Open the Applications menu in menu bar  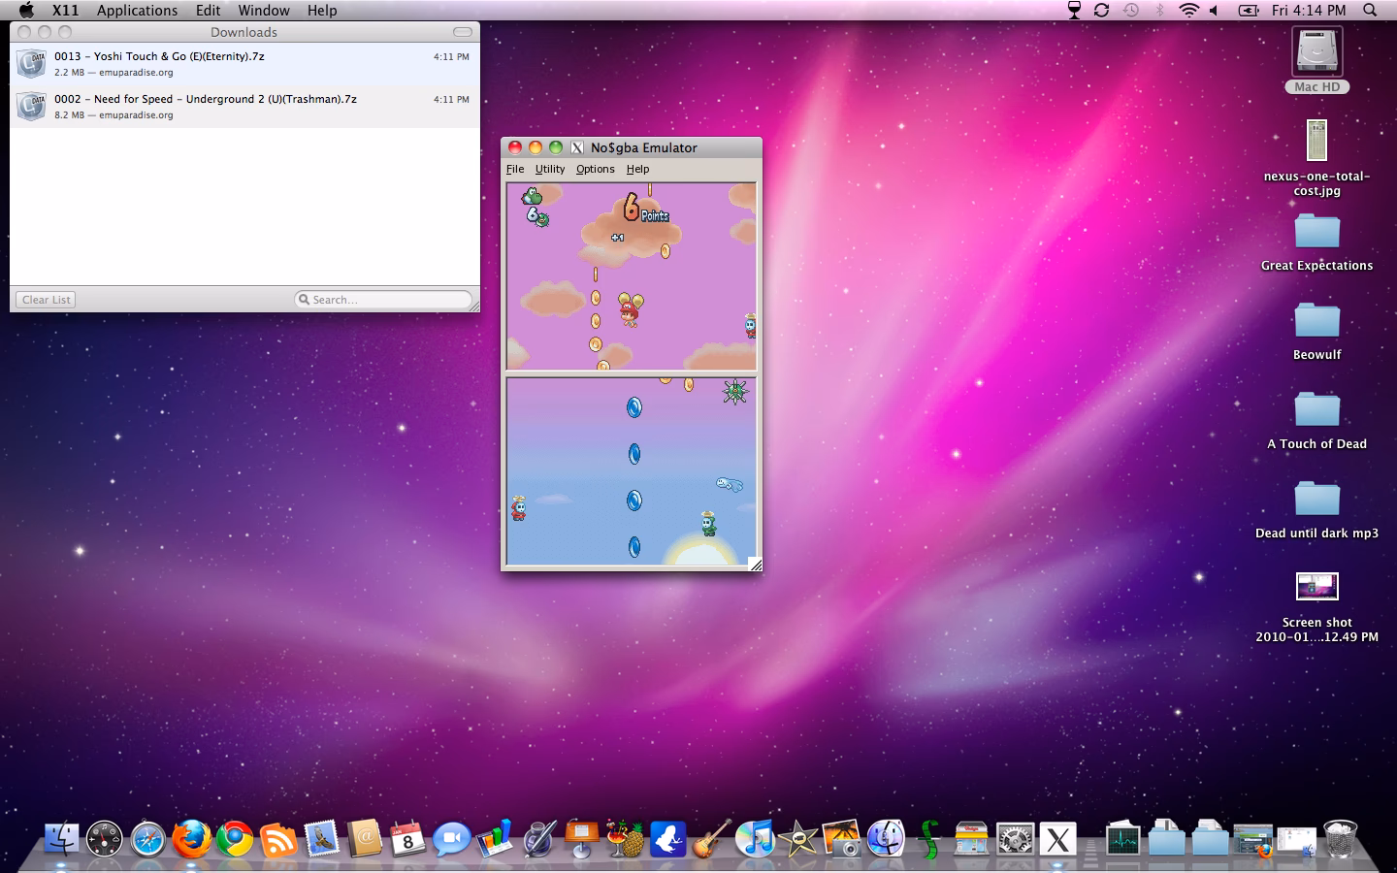click(x=137, y=10)
